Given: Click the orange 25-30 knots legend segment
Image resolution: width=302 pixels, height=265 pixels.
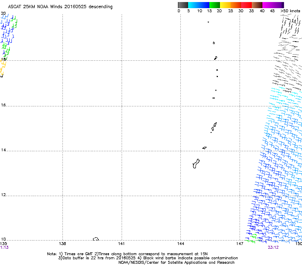Looking at the screenshot, I should coord(236,5).
